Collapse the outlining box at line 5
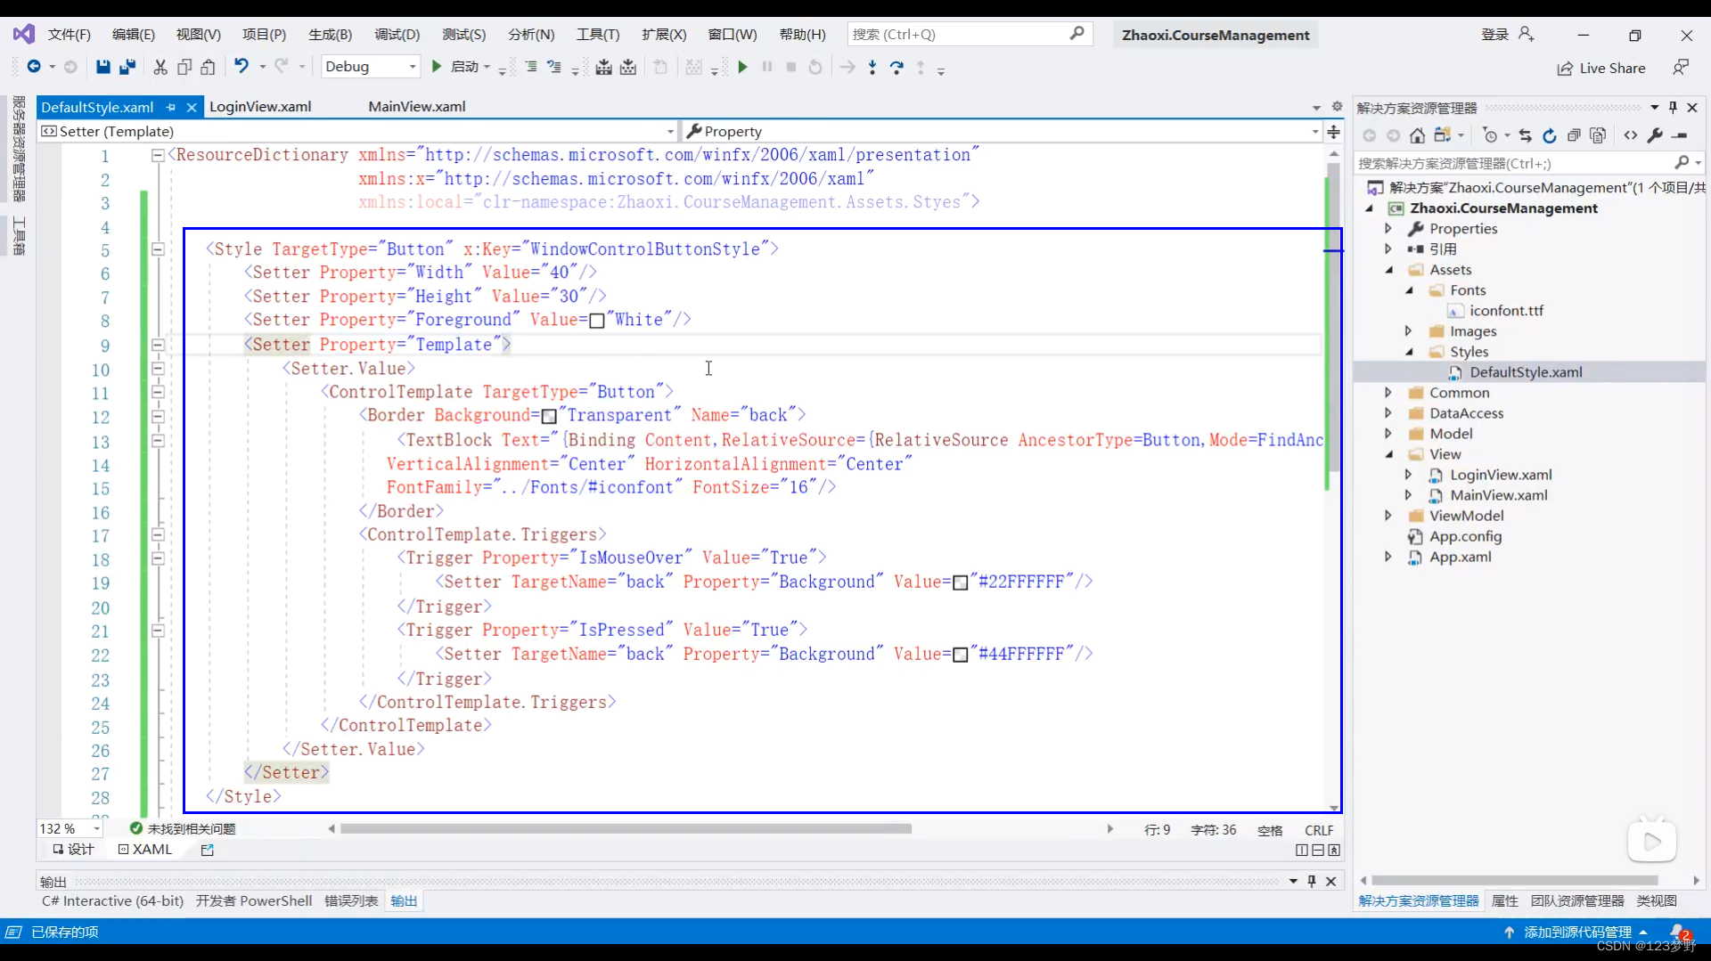Viewport: 1711px width, 961px height. [x=158, y=249]
